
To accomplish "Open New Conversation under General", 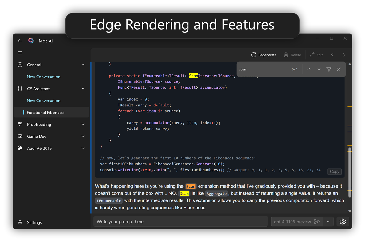I will tap(44, 77).
